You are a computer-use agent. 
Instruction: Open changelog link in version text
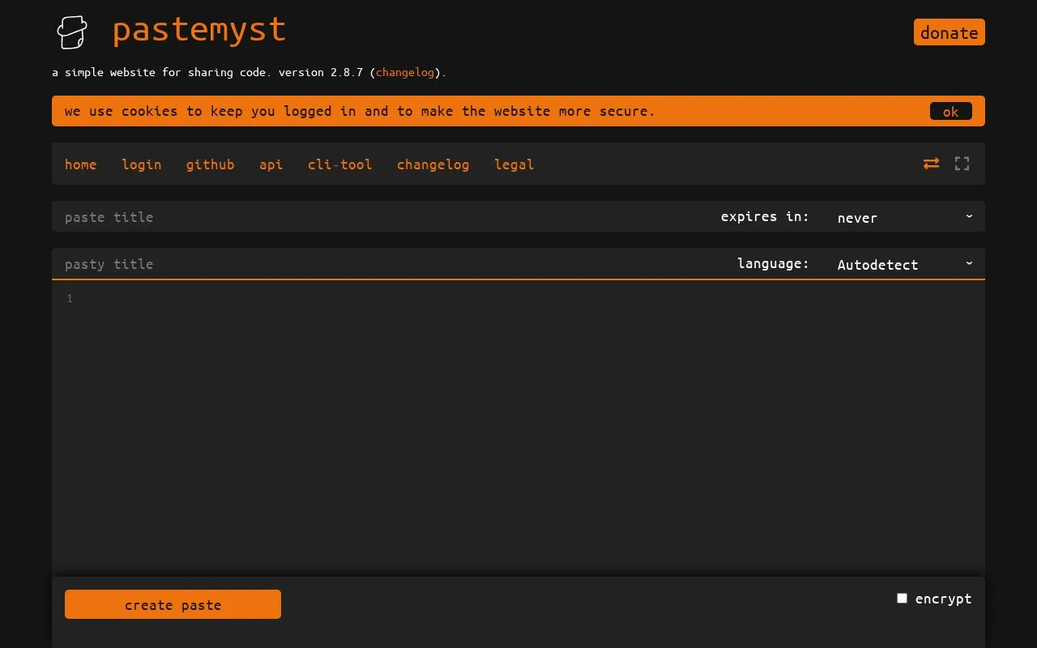405,72
